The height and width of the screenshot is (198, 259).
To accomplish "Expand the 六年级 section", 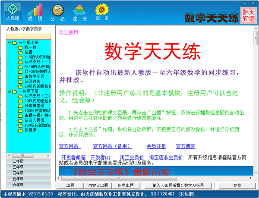I will (28, 185).
